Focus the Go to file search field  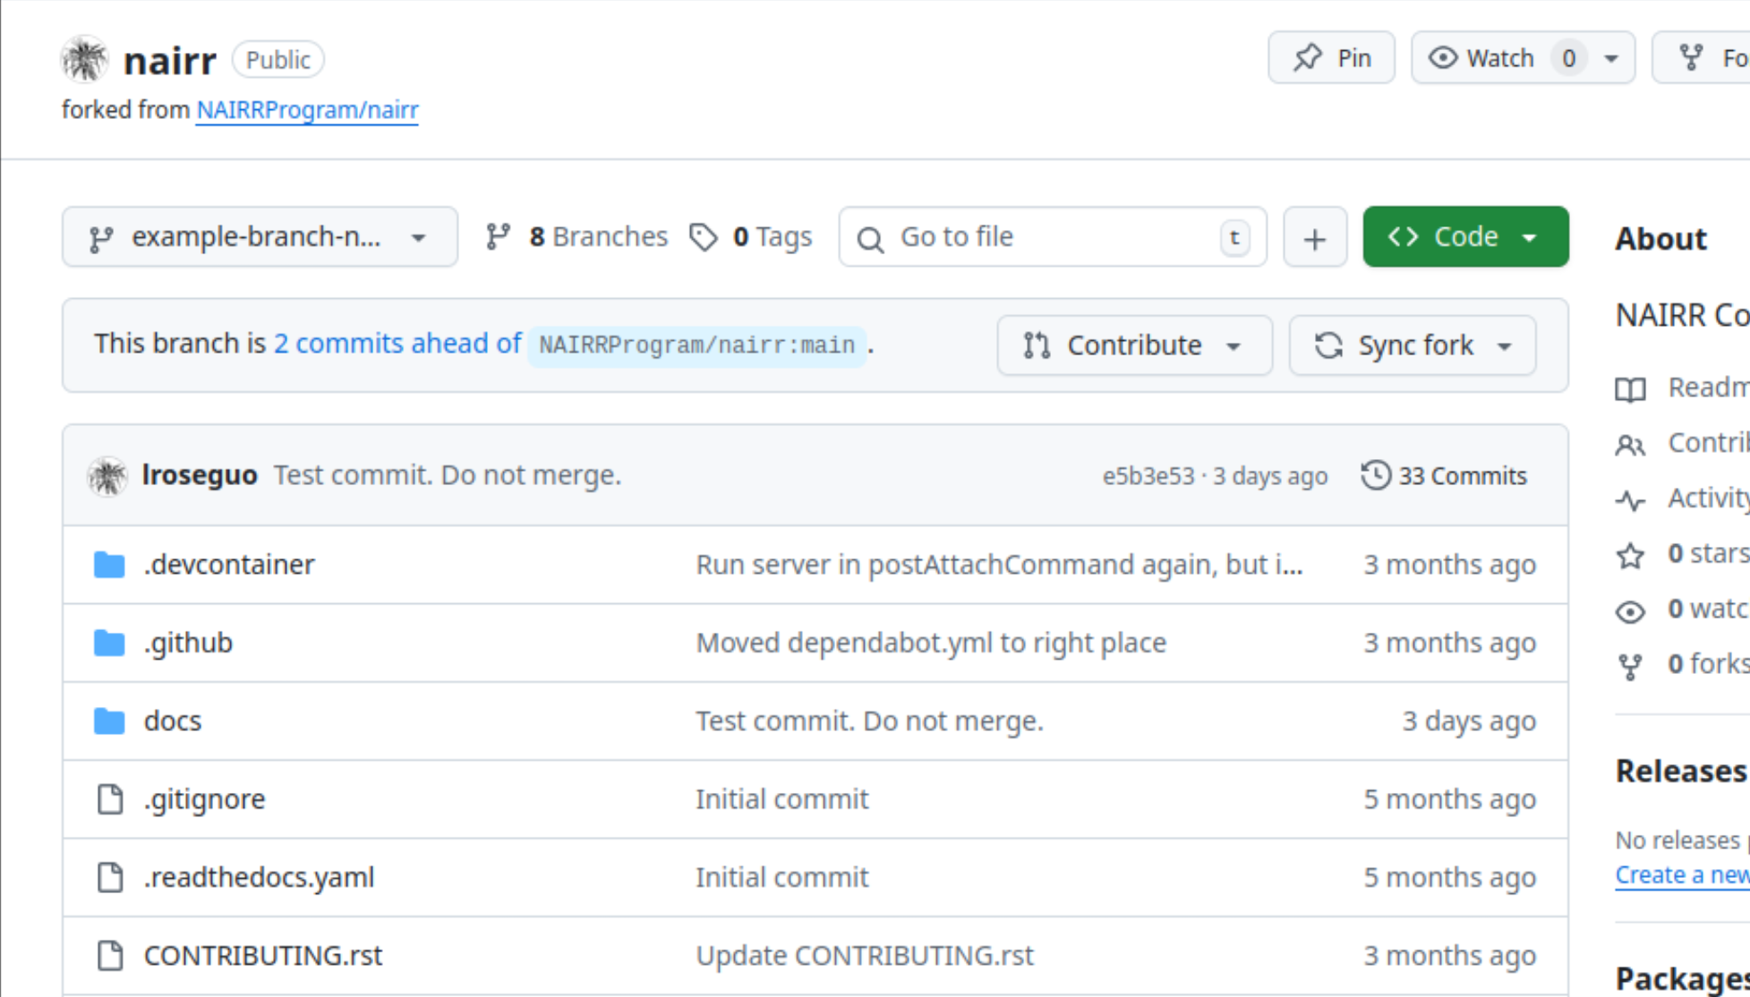coord(1053,237)
